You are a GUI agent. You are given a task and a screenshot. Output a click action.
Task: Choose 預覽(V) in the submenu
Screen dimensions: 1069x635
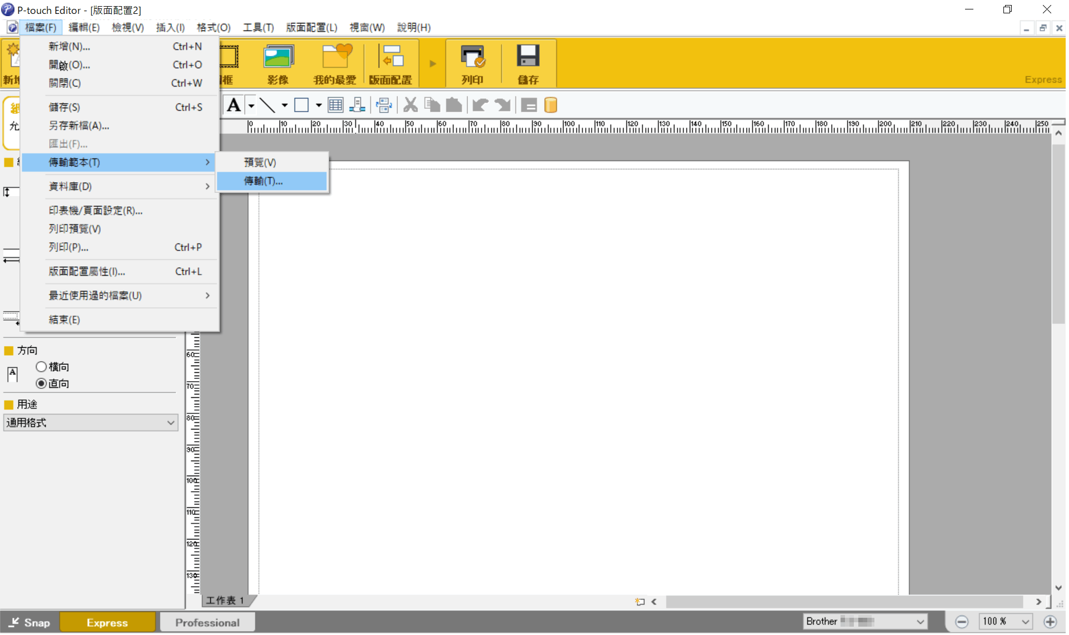pos(272,163)
